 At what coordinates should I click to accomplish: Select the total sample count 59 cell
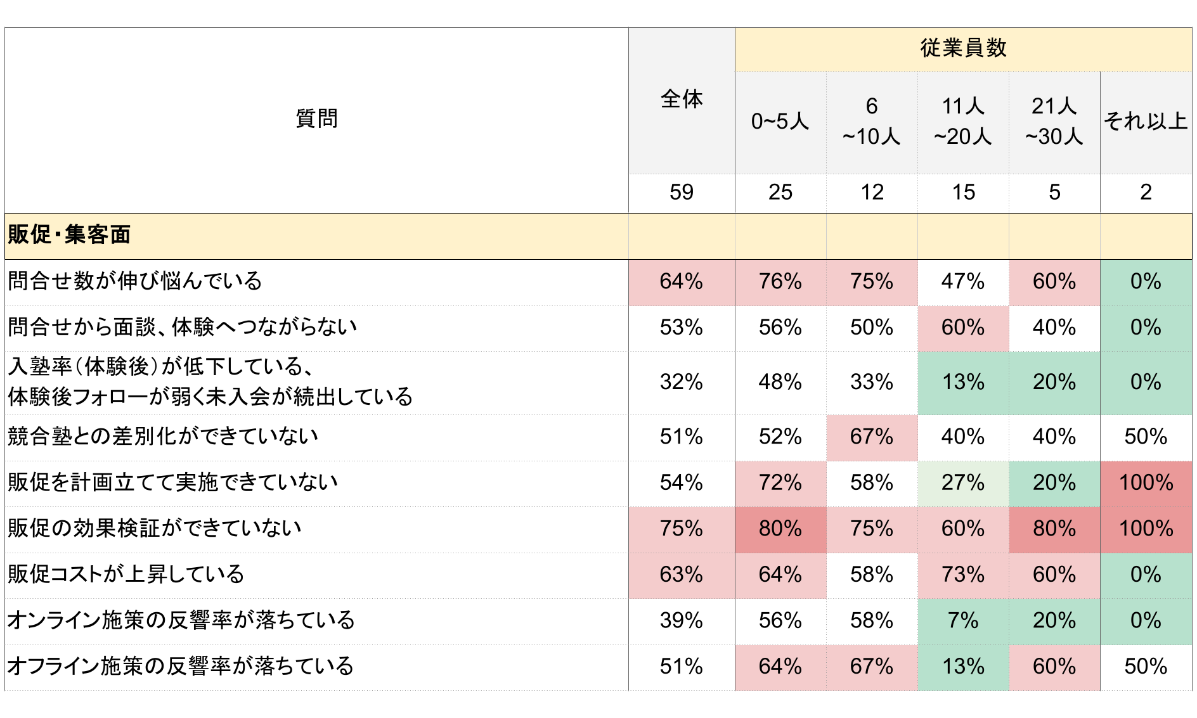click(682, 192)
